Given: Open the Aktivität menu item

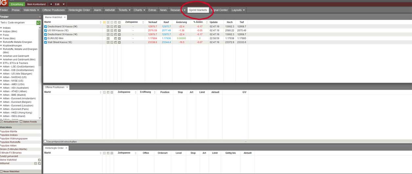Looking at the screenshot, I should tap(110, 10).
